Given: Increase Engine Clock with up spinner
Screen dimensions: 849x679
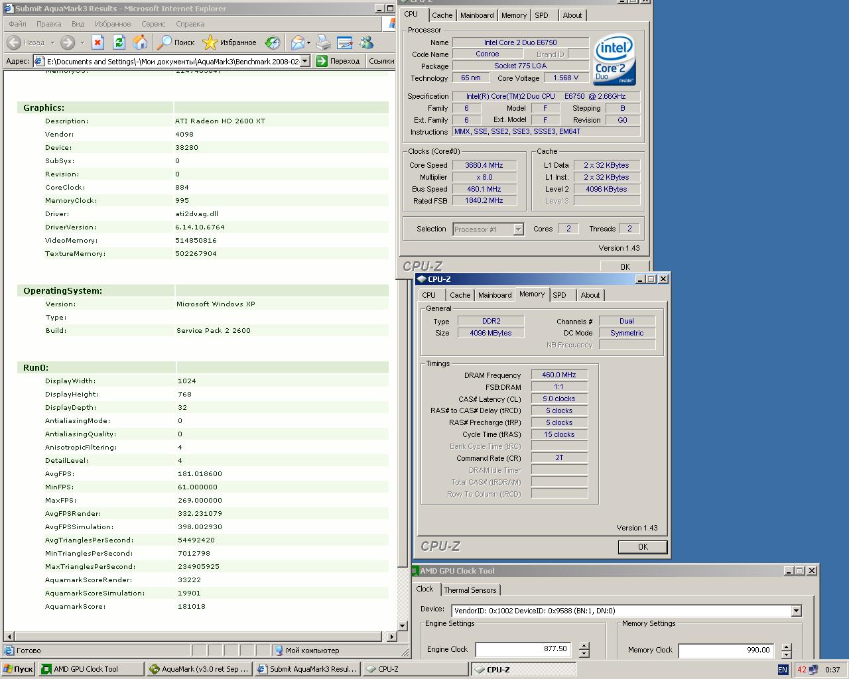Looking at the screenshot, I should pos(584,646).
